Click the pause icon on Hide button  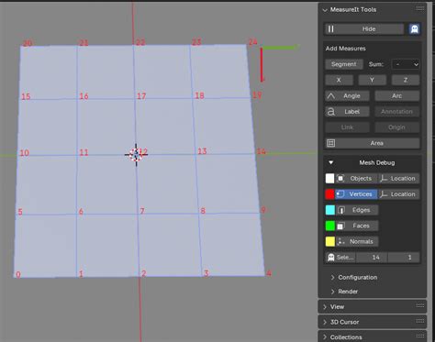coord(330,29)
